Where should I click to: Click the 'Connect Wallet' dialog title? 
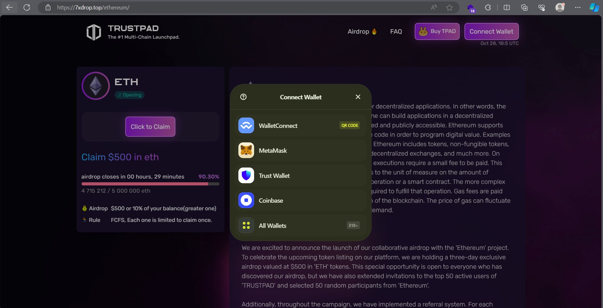point(301,97)
